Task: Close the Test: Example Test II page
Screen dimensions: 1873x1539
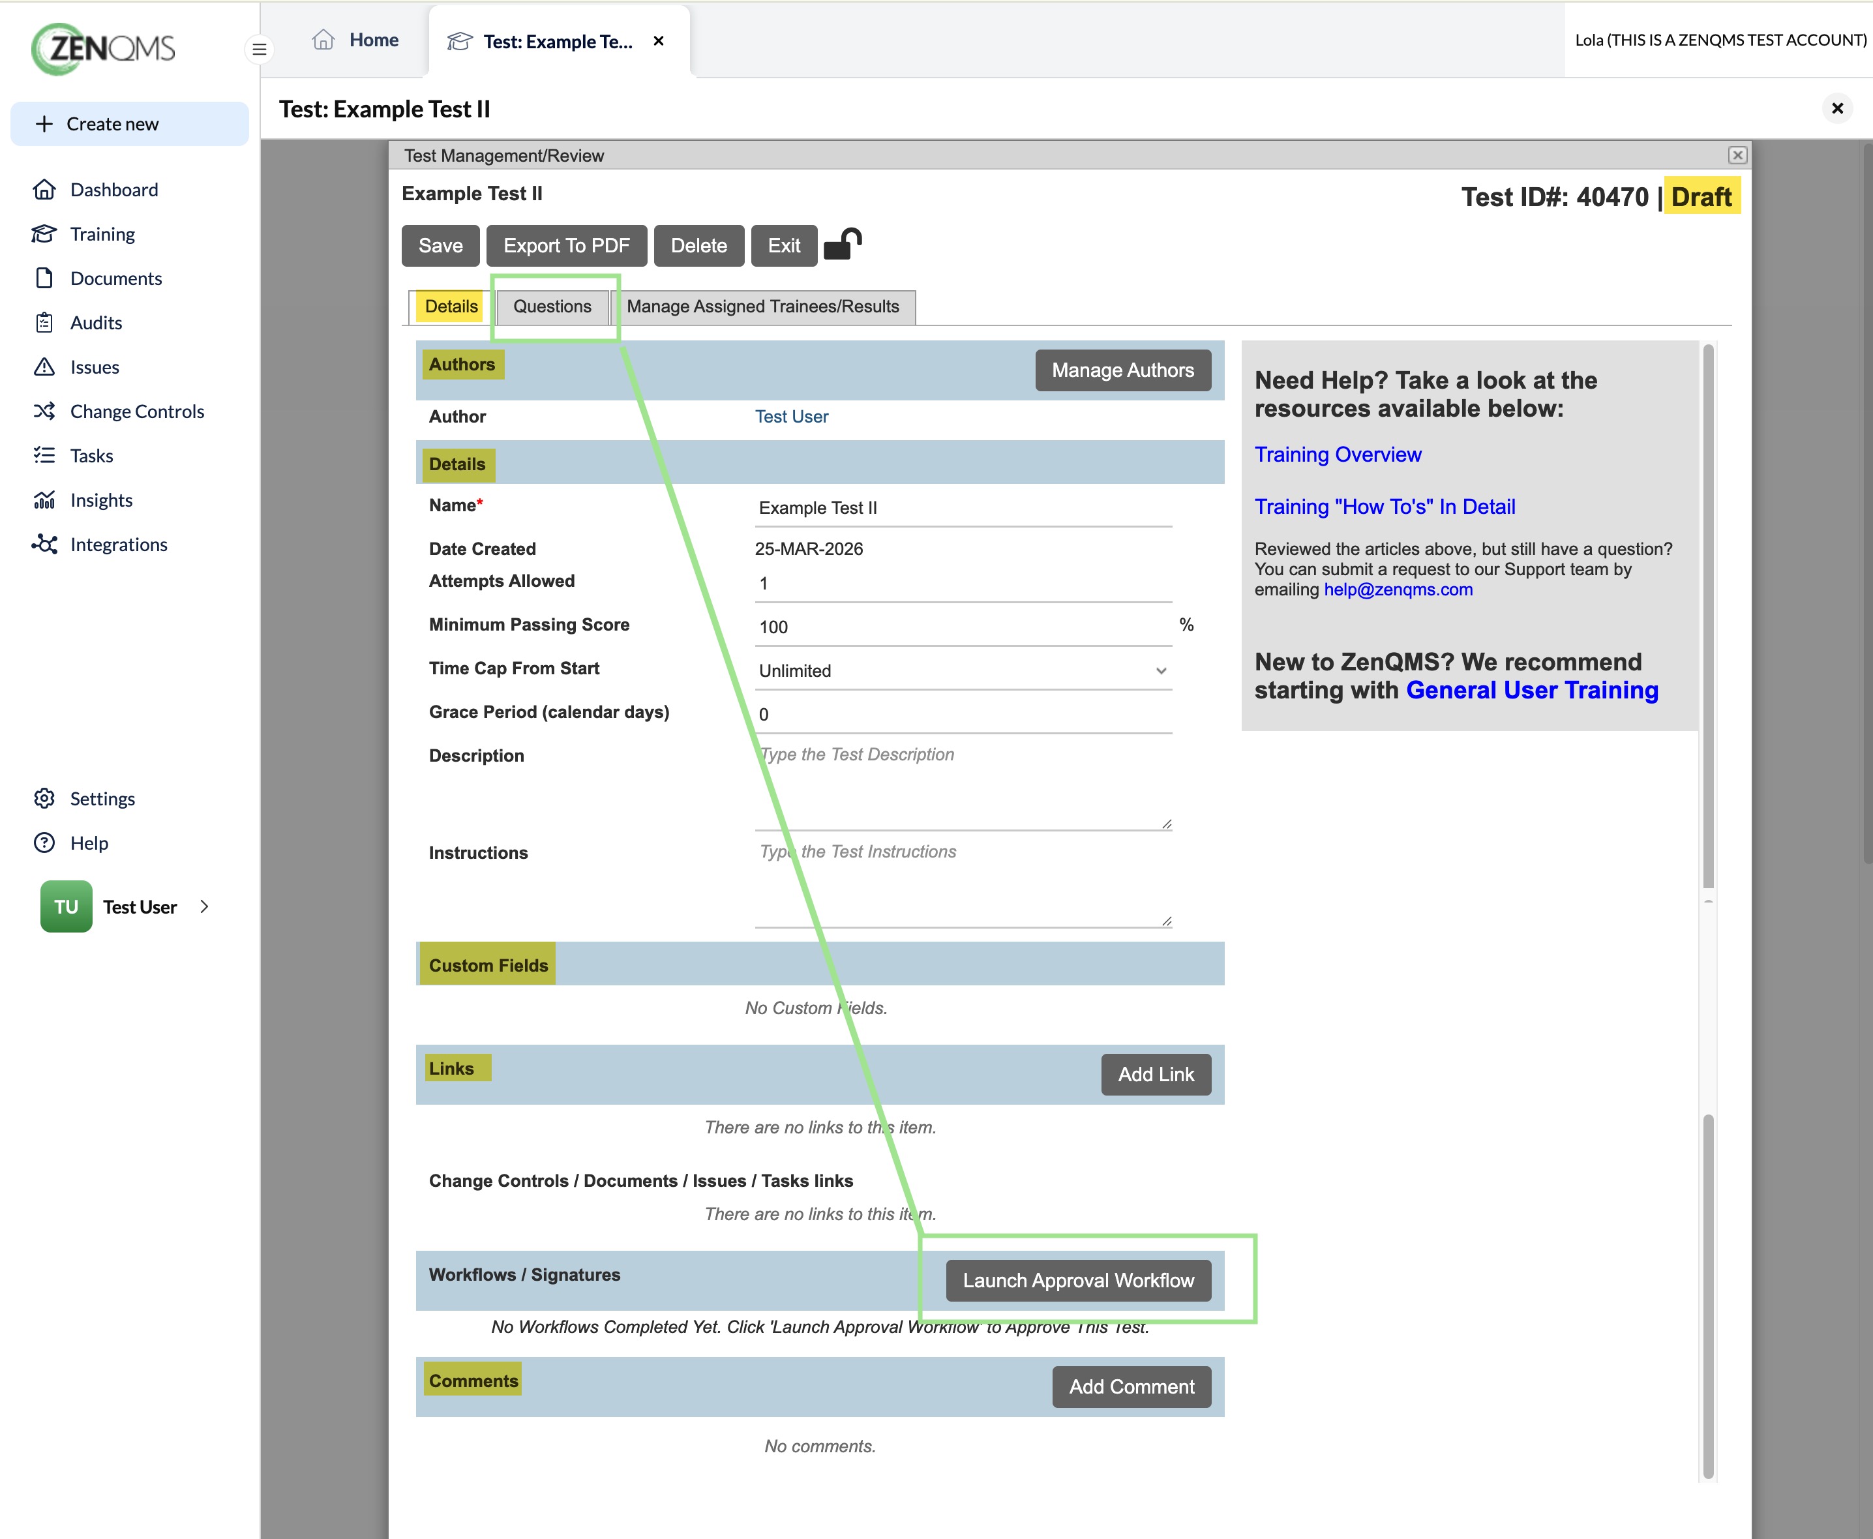Action: (x=1838, y=108)
